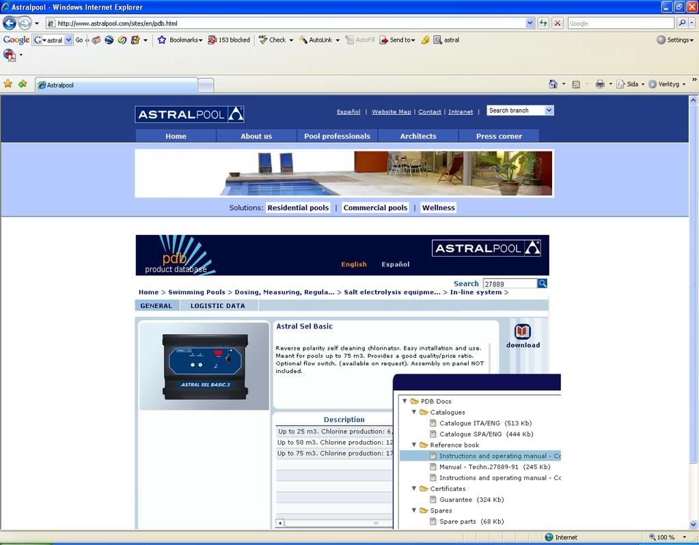This screenshot has height=545, width=699.
Task: Click the In-line system breadcrumb
Action: (x=476, y=292)
